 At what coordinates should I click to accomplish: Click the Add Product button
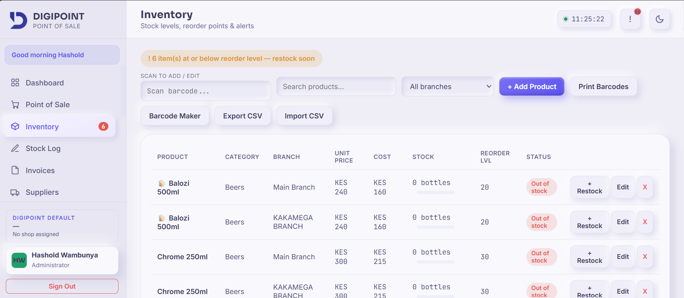[x=531, y=87]
